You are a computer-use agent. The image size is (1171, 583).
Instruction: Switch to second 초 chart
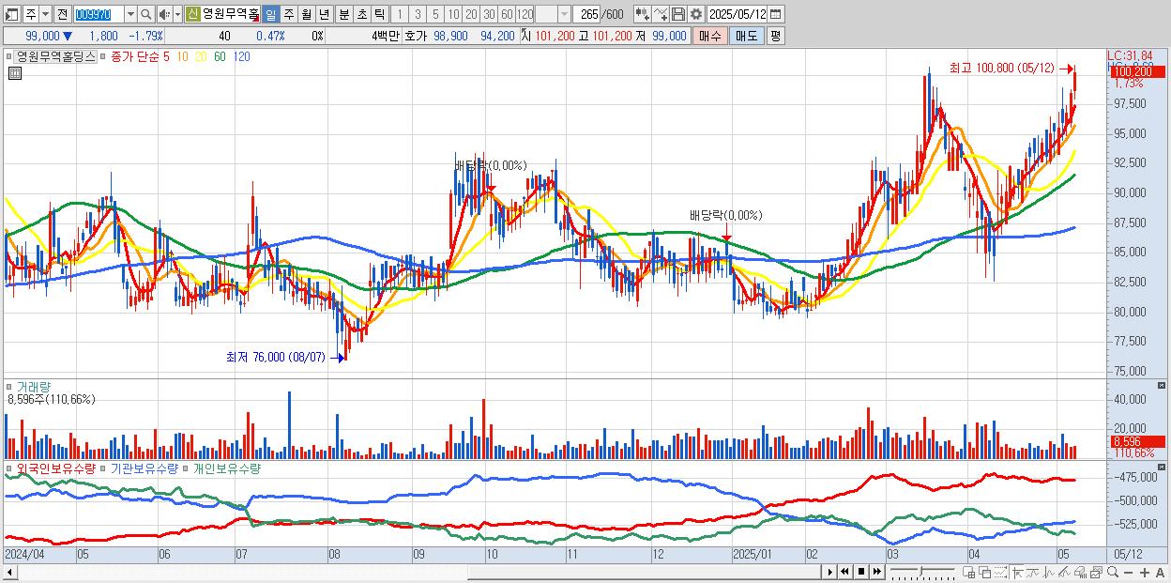point(361,14)
